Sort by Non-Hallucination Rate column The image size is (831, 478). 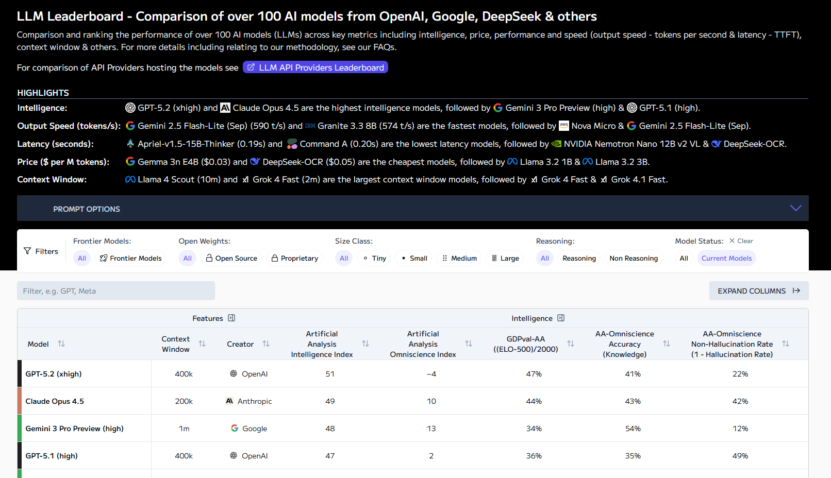[786, 344]
